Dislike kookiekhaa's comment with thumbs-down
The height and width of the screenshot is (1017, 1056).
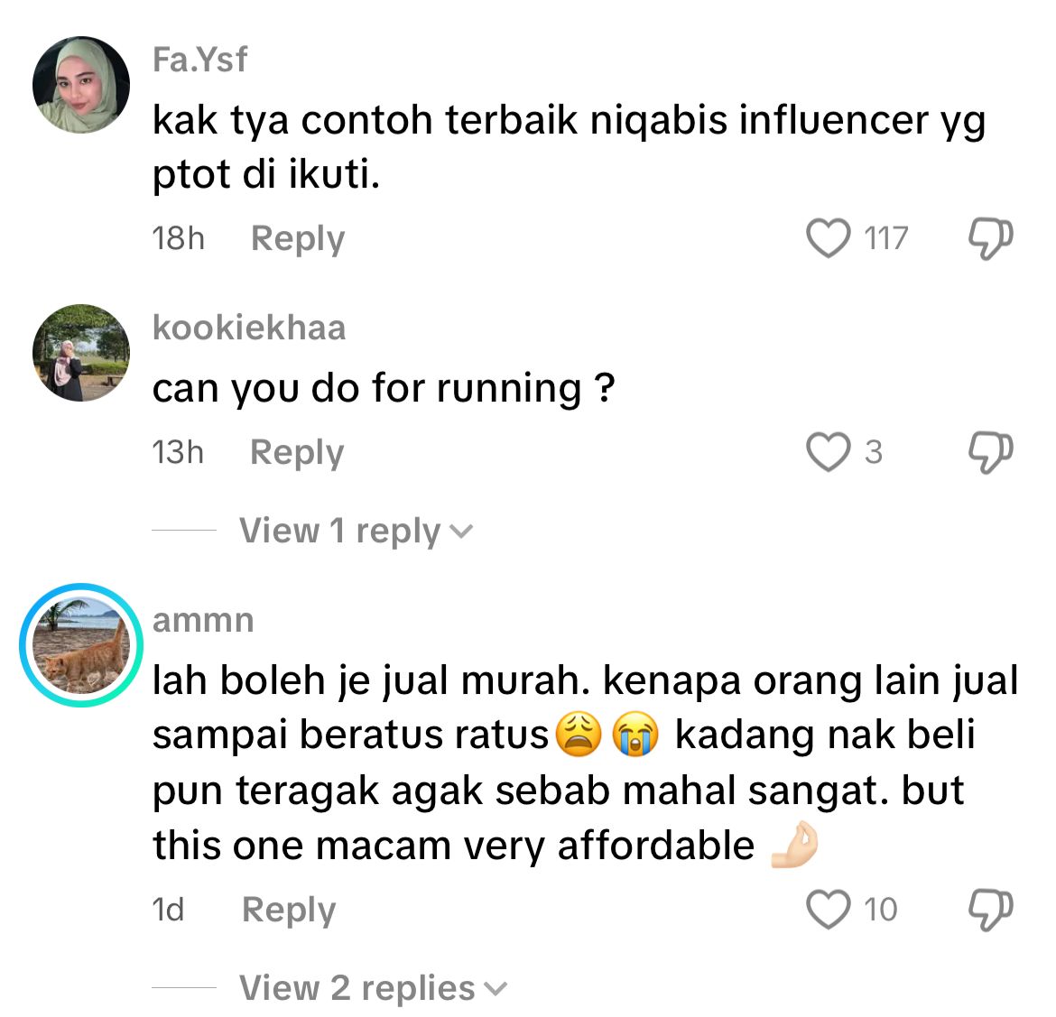tap(990, 452)
